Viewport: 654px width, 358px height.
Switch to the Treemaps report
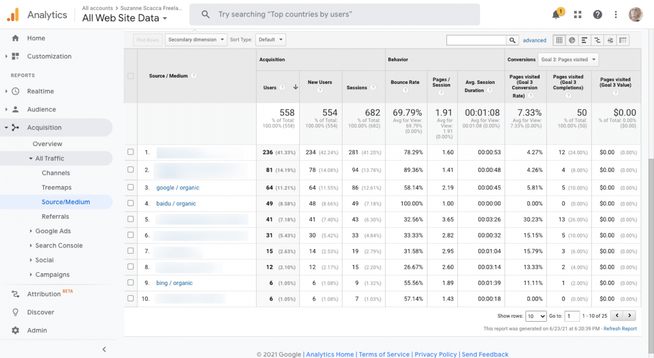[55, 187]
